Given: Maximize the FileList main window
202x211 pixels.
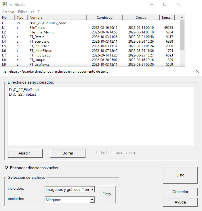Looking at the screenshot, I should (x=165, y=4).
